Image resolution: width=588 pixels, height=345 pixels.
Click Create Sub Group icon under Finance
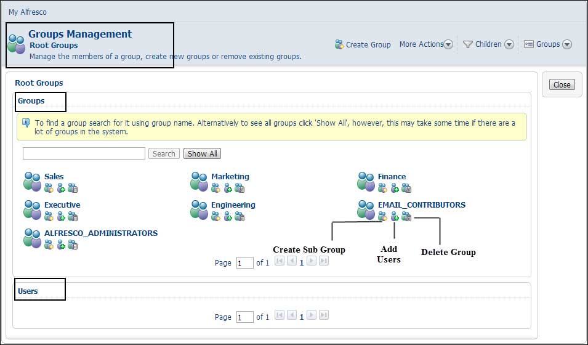[382, 188]
